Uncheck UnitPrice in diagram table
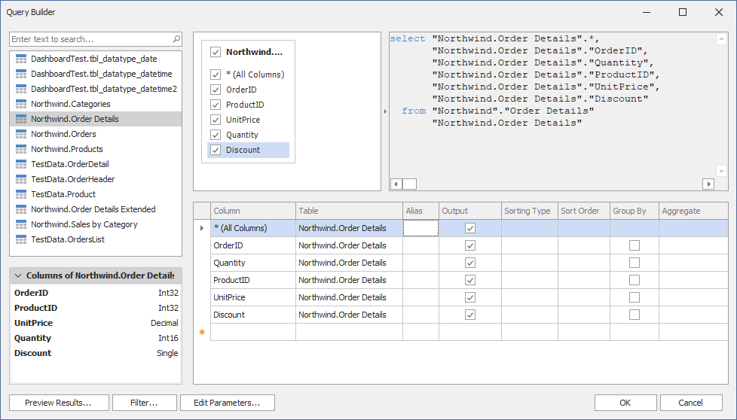 216,120
